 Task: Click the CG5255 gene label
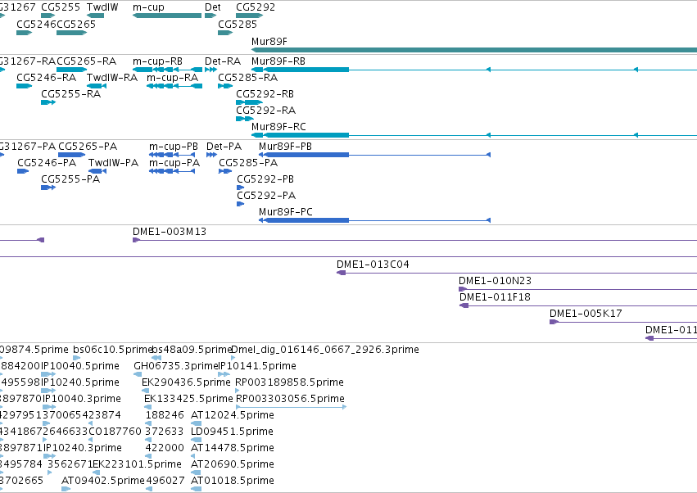tap(61, 7)
